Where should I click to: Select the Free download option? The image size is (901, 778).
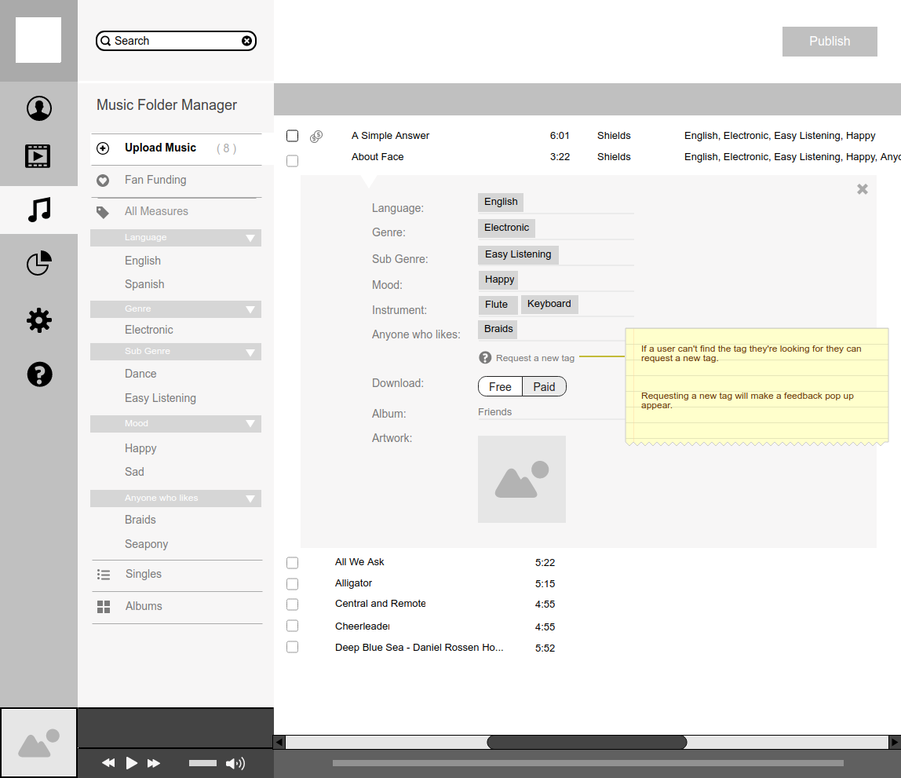click(x=500, y=387)
